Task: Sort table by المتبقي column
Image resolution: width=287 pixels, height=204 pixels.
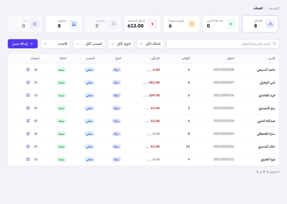Action: [x=154, y=58]
